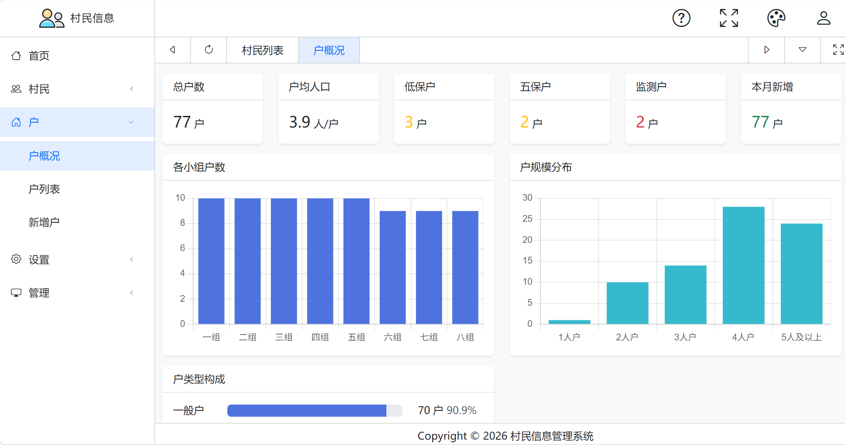Switch to the 村民列表 tab
846x445 pixels.
(x=262, y=50)
